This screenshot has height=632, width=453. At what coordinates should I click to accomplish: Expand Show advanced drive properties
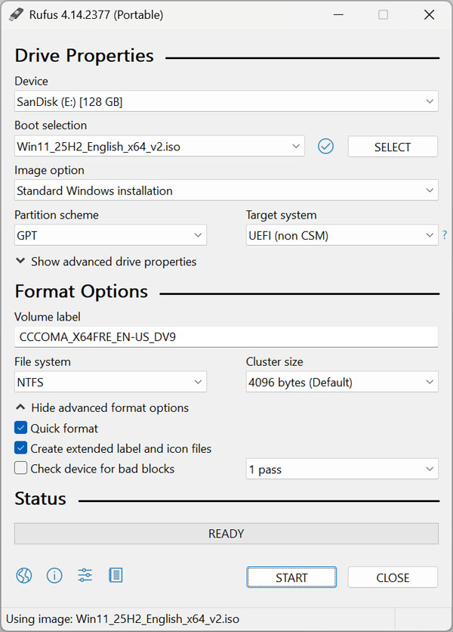(x=106, y=262)
